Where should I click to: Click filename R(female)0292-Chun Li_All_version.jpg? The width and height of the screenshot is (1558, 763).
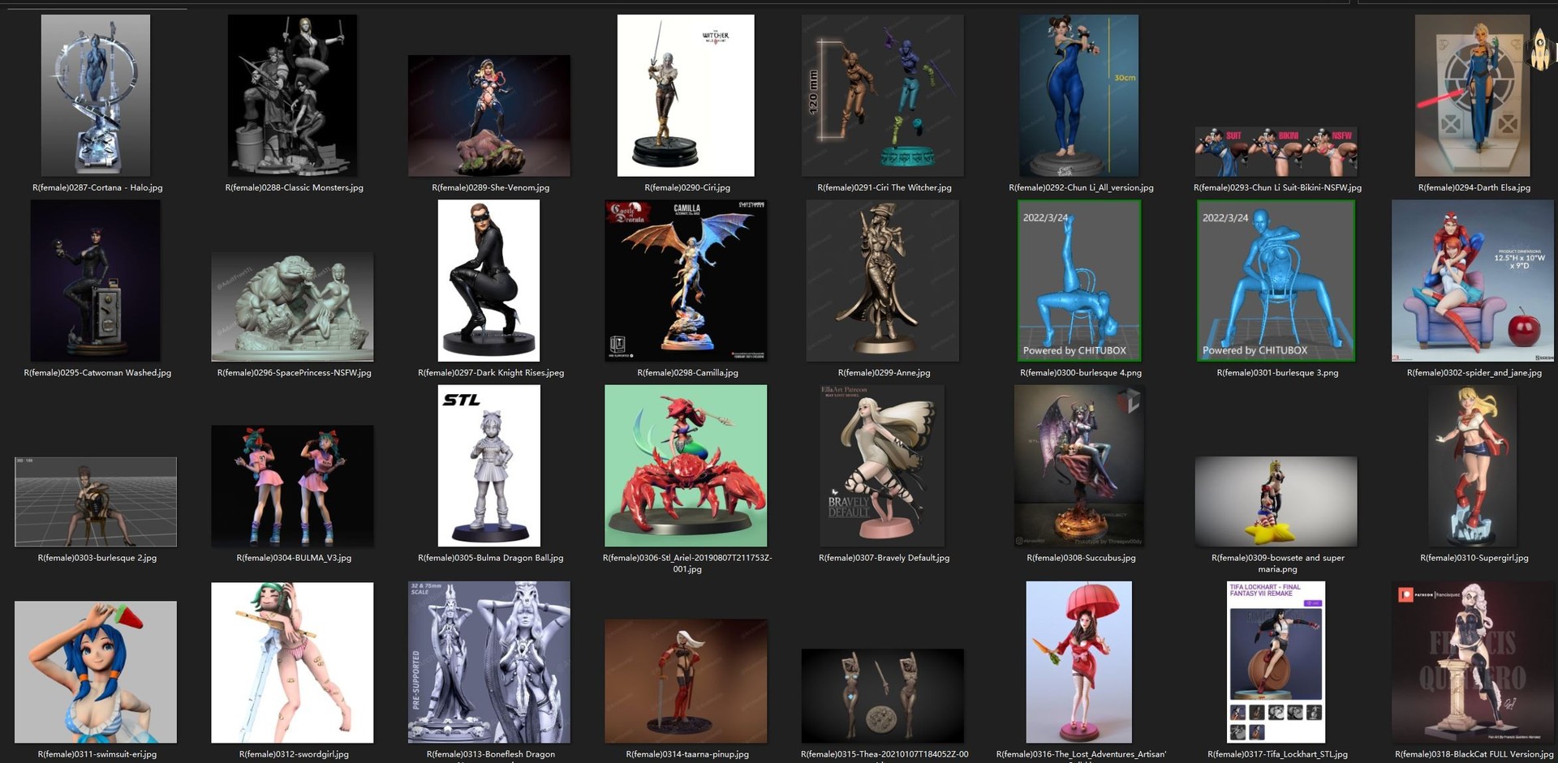click(1081, 188)
